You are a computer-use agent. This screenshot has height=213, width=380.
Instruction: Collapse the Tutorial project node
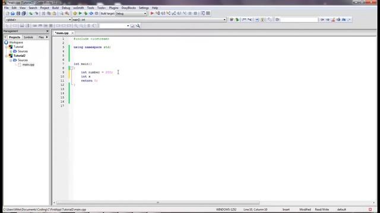pos(7,47)
